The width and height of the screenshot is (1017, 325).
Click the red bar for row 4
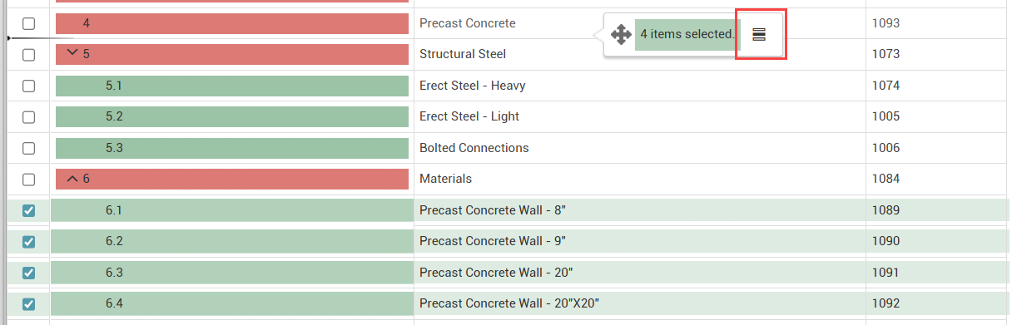pos(232,23)
